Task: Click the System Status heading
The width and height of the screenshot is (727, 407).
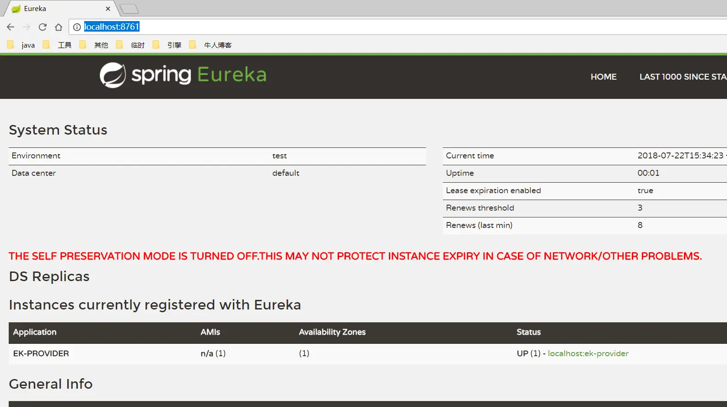Action: click(x=58, y=130)
